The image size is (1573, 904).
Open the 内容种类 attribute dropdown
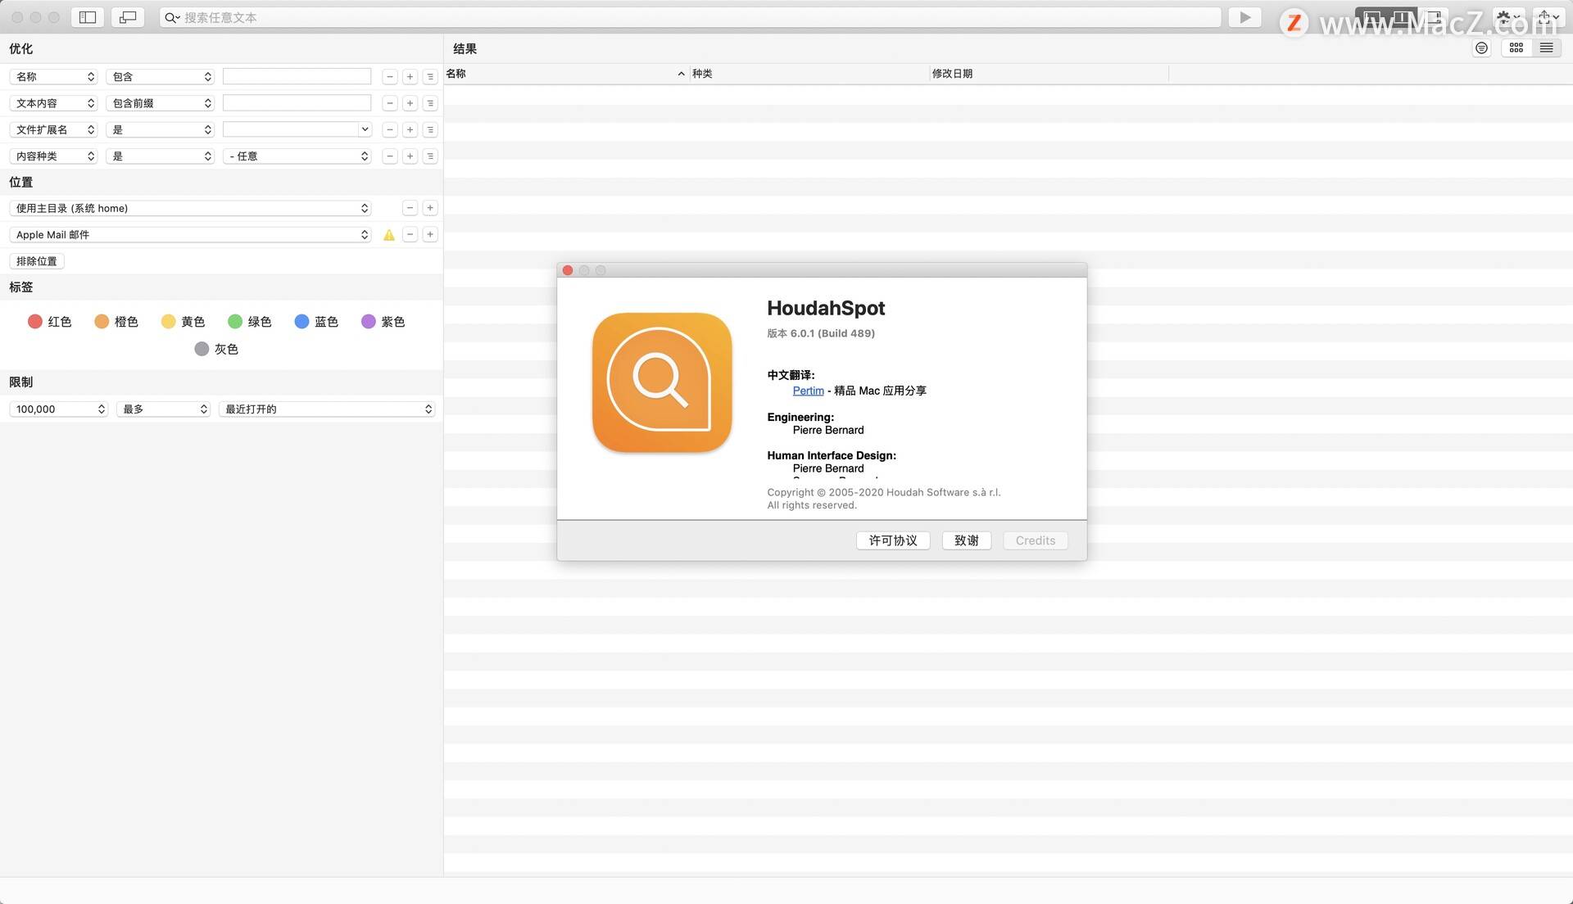pyautogui.click(x=54, y=156)
